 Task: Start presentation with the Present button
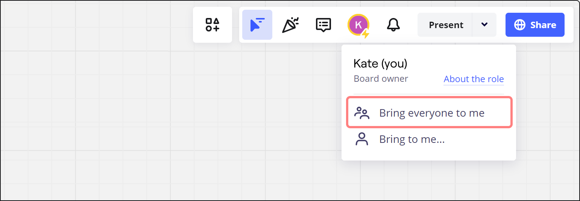coord(446,25)
